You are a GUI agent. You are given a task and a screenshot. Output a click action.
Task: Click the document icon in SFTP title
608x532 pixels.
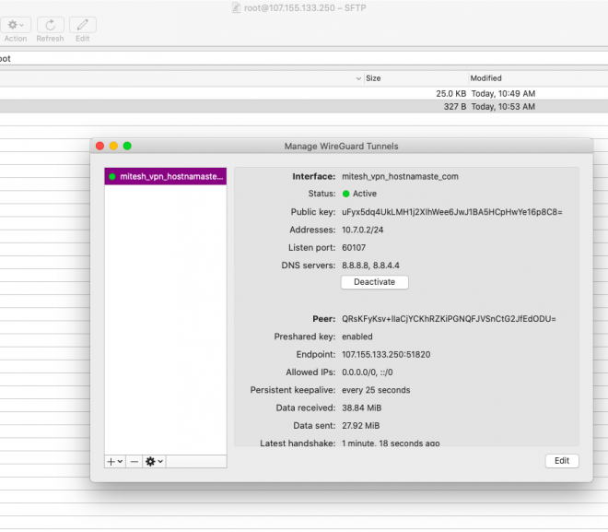point(236,7)
